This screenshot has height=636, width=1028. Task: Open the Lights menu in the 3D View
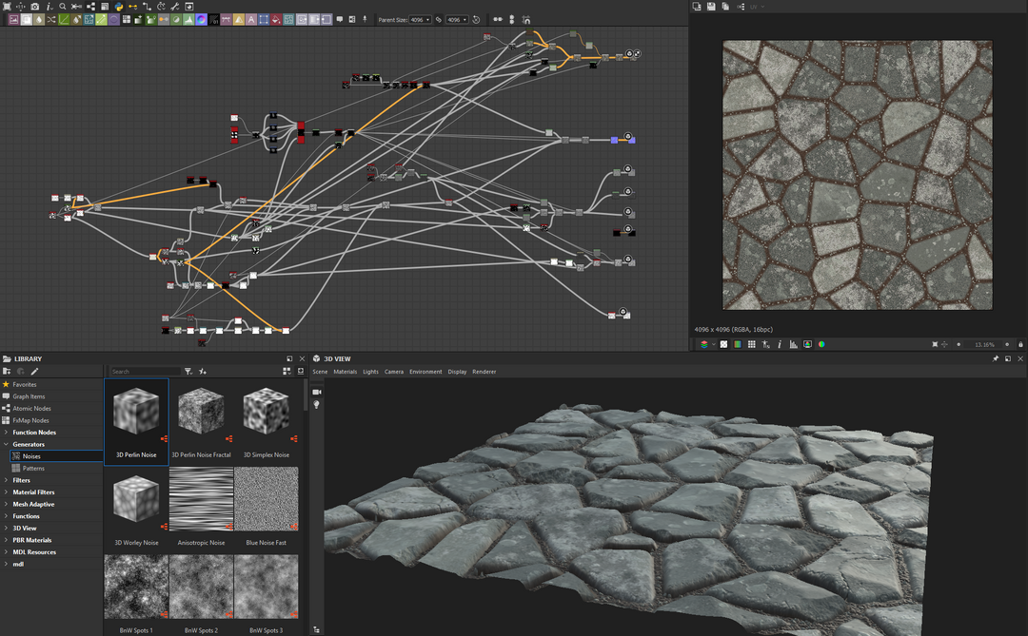point(371,372)
